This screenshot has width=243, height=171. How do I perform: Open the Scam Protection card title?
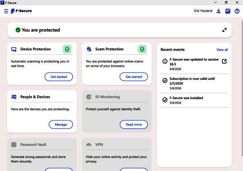(110, 49)
